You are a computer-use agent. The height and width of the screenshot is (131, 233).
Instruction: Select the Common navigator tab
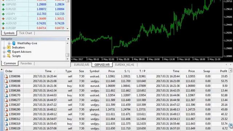click(10, 63)
